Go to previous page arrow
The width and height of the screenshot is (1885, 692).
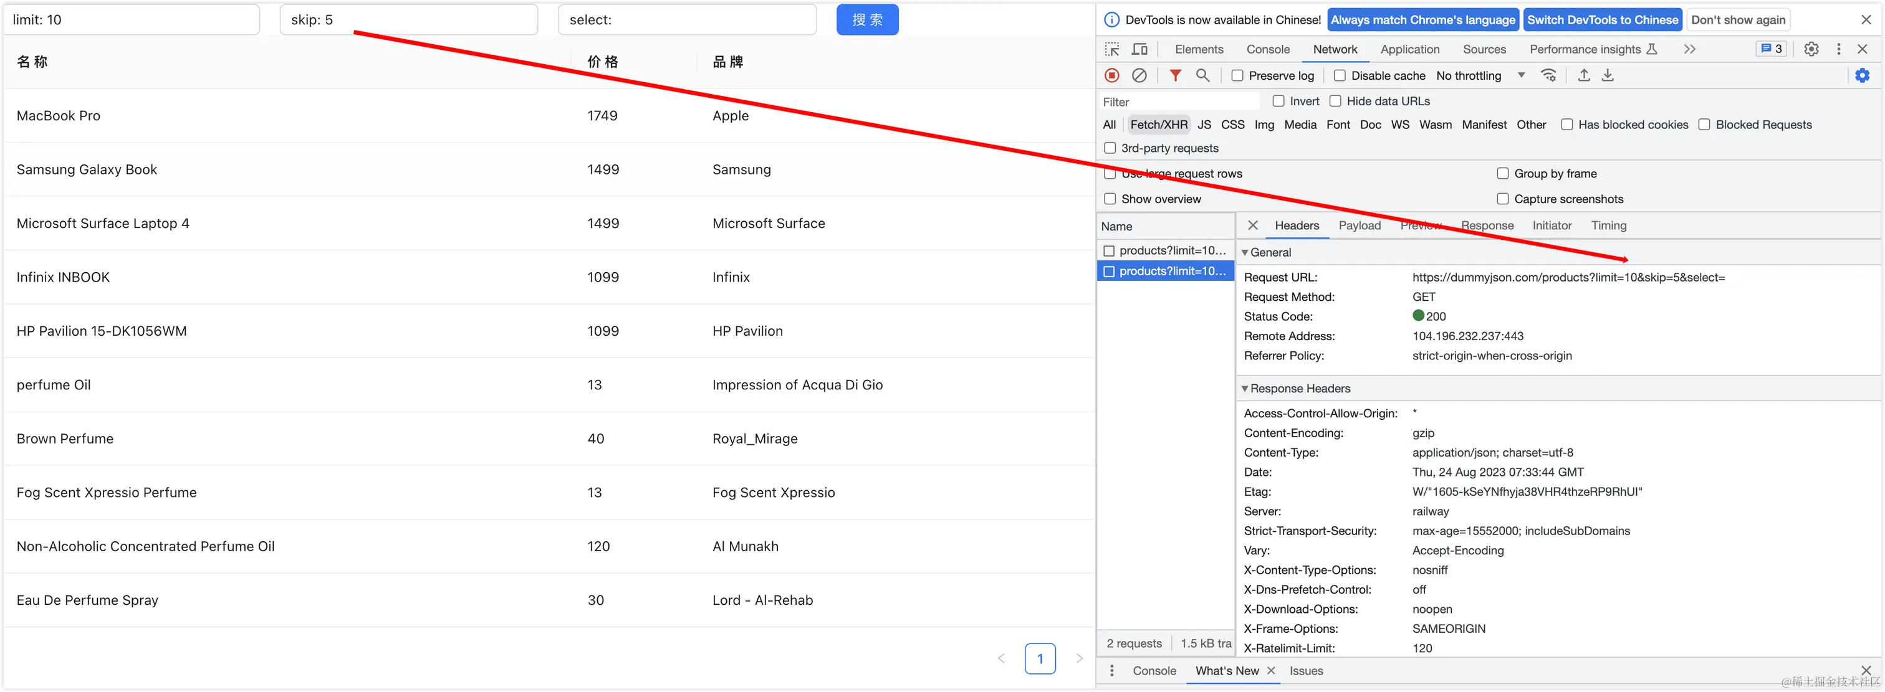tap(1001, 658)
